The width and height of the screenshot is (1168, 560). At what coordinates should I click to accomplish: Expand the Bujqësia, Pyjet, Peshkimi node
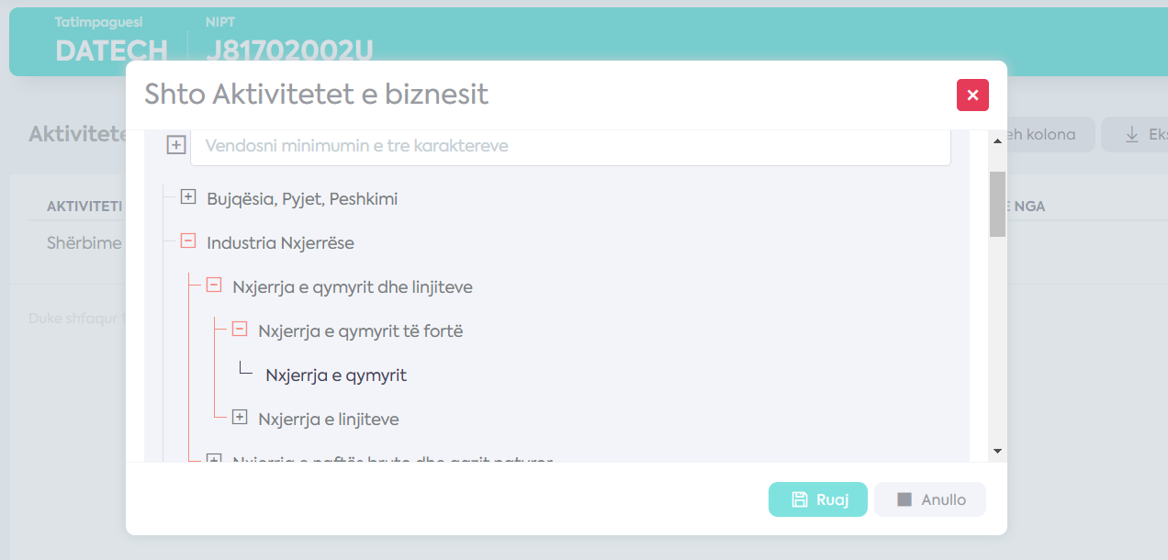point(188,197)
